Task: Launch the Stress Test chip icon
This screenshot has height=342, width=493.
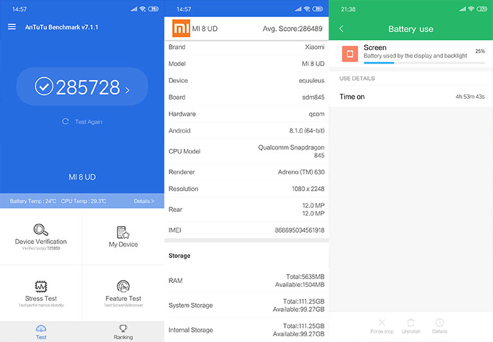Action: pos(41,286)
